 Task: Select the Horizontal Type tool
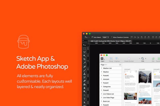point(85,99)
